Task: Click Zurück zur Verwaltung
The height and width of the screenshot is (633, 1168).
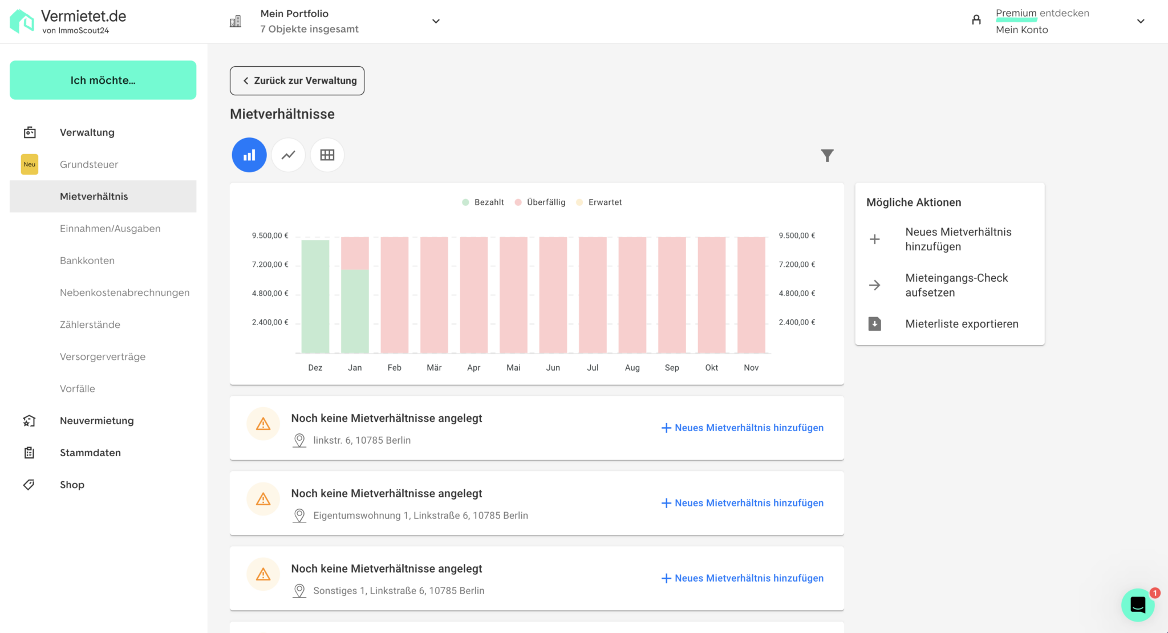Action: coord(297,80)
